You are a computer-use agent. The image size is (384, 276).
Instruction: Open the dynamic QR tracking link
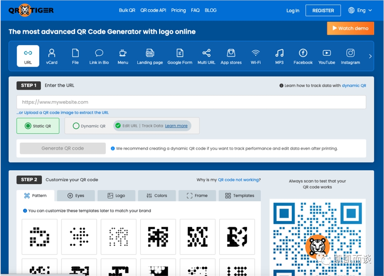(x=354, y=86)
